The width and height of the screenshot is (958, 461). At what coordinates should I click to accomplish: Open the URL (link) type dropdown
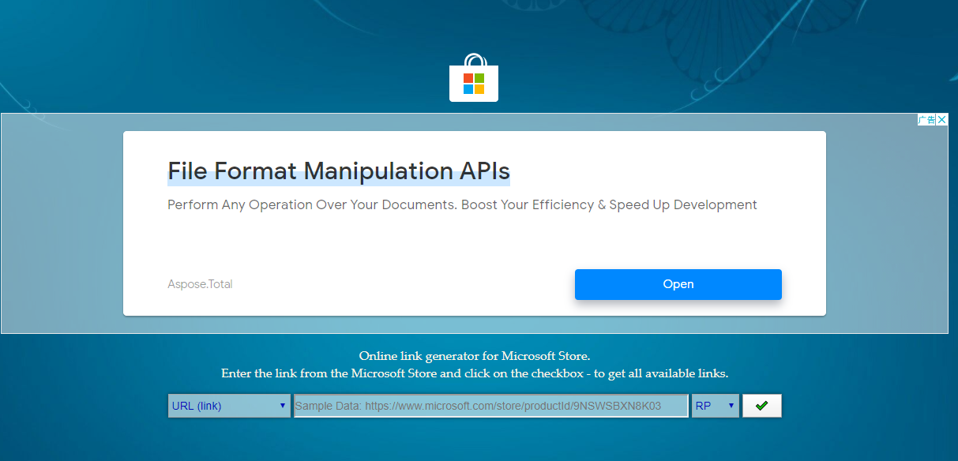tap(229, 406)
